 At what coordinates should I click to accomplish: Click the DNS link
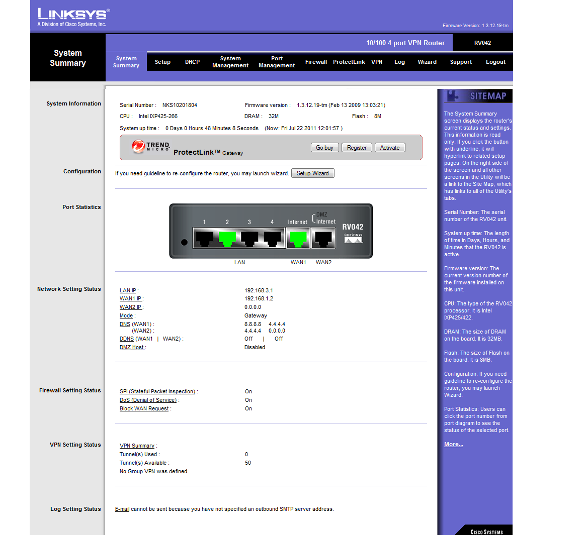point(125,325)
